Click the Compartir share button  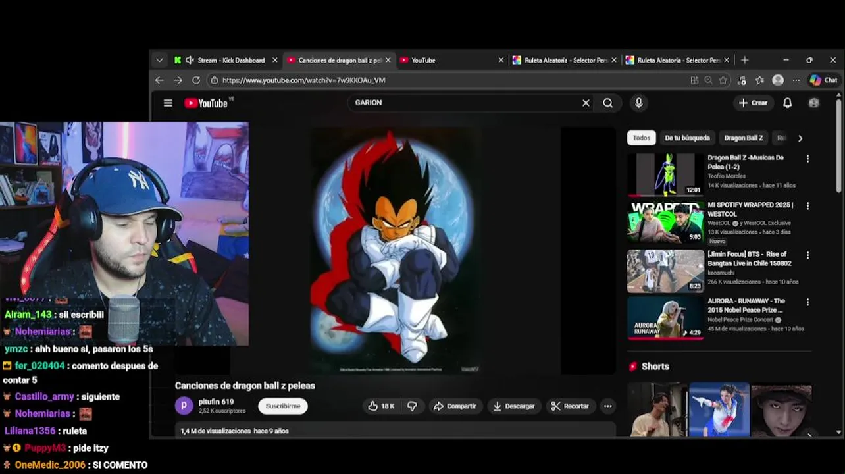tap(455, 406)
